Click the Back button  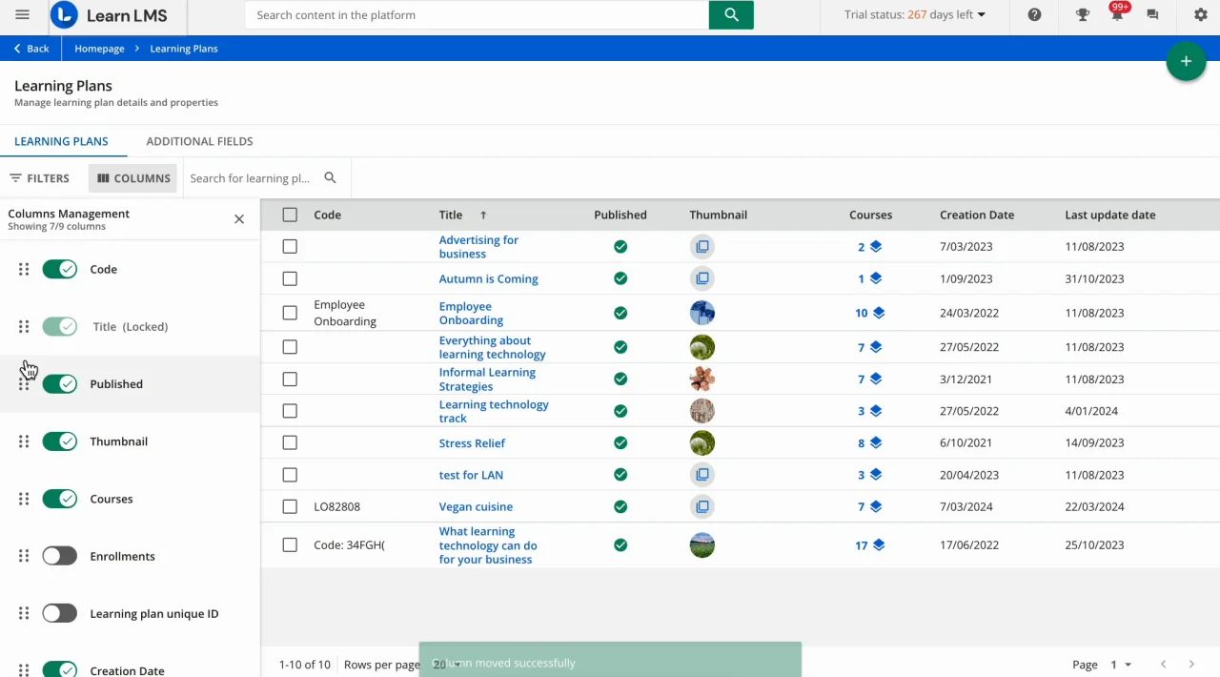click(x=31, y=49)
